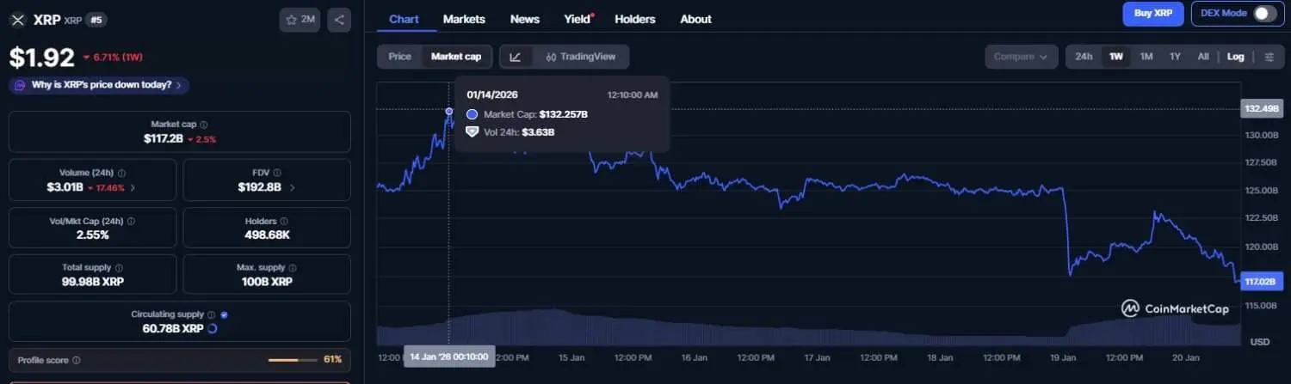Open the Compare dropdown

tap(1021, 57)
